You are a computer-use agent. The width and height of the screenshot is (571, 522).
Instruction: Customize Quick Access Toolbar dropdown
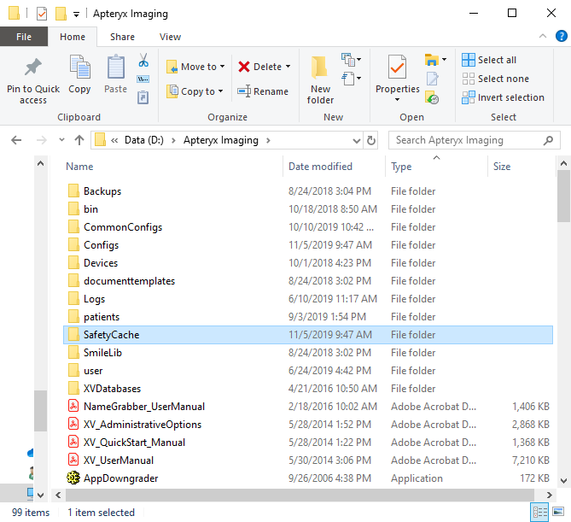pyautogui.click(x=76, y=15)
